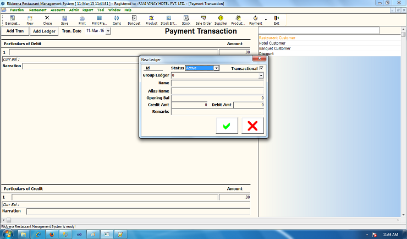Open Sale Order from the toolbar
The width and height of the screenshot is (407, 239).
pos(204,20)
